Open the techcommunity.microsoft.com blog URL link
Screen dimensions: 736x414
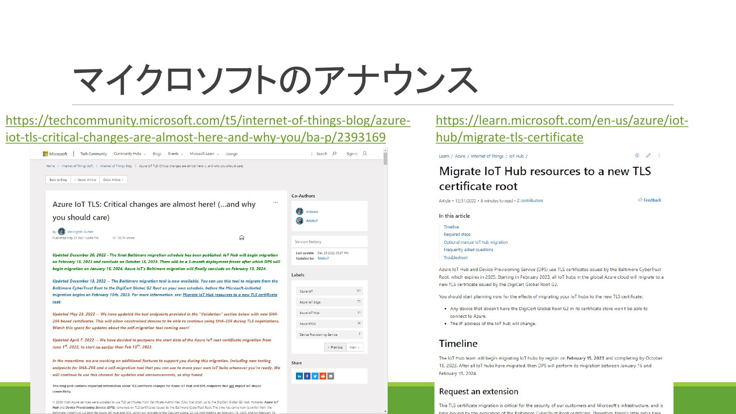[x=208, y=129]
